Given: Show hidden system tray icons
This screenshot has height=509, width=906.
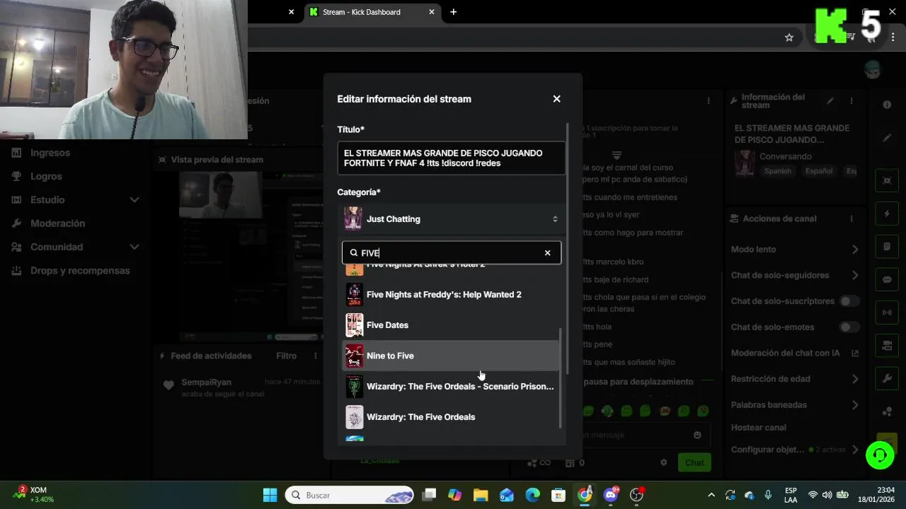Looking at the screenshot, I should tap(711, 495).
